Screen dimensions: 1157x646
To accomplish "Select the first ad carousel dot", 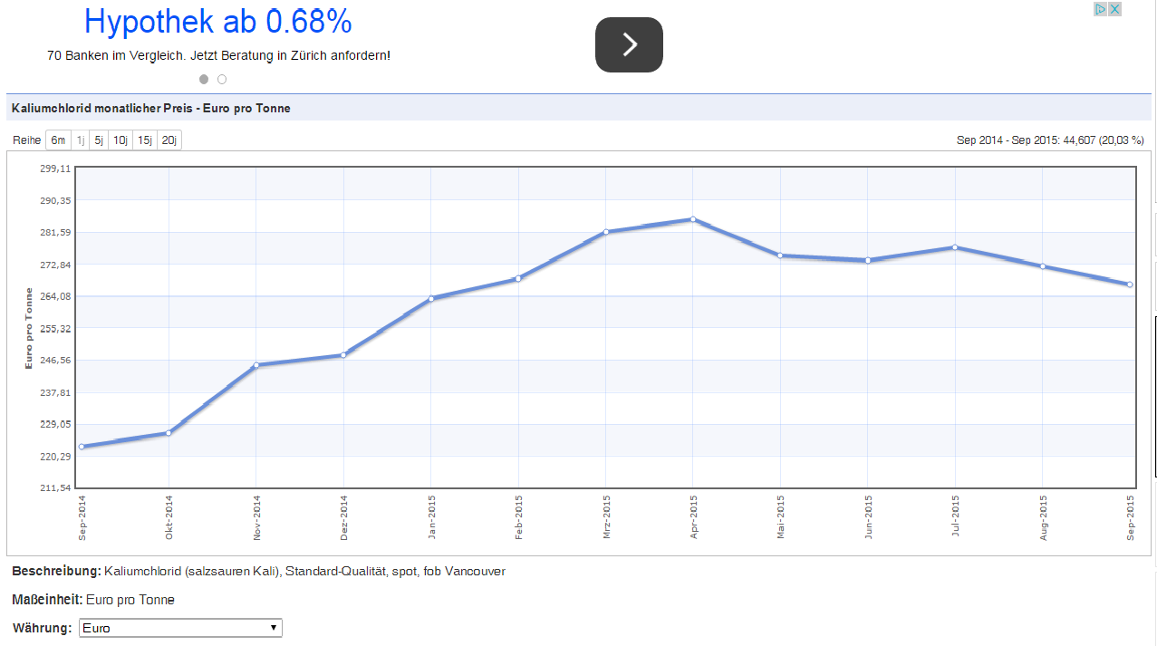I will 204,80.
